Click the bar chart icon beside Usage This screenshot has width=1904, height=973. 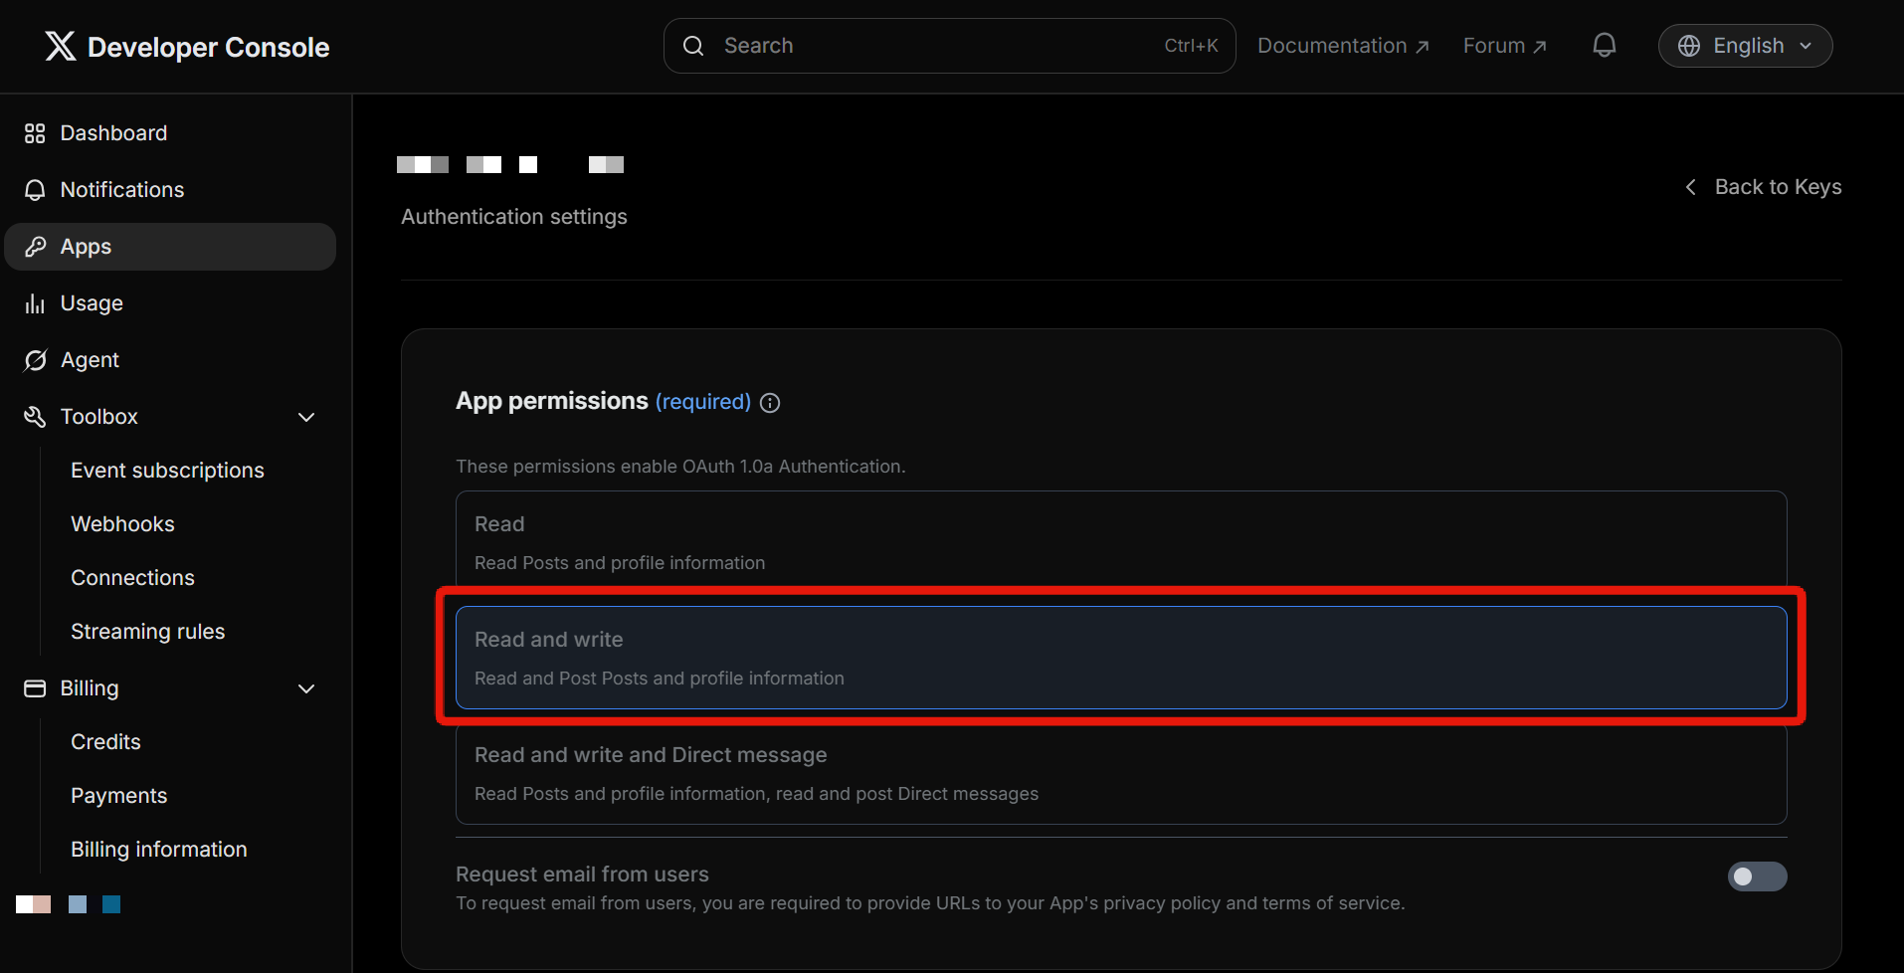click(x=35, y=303)
